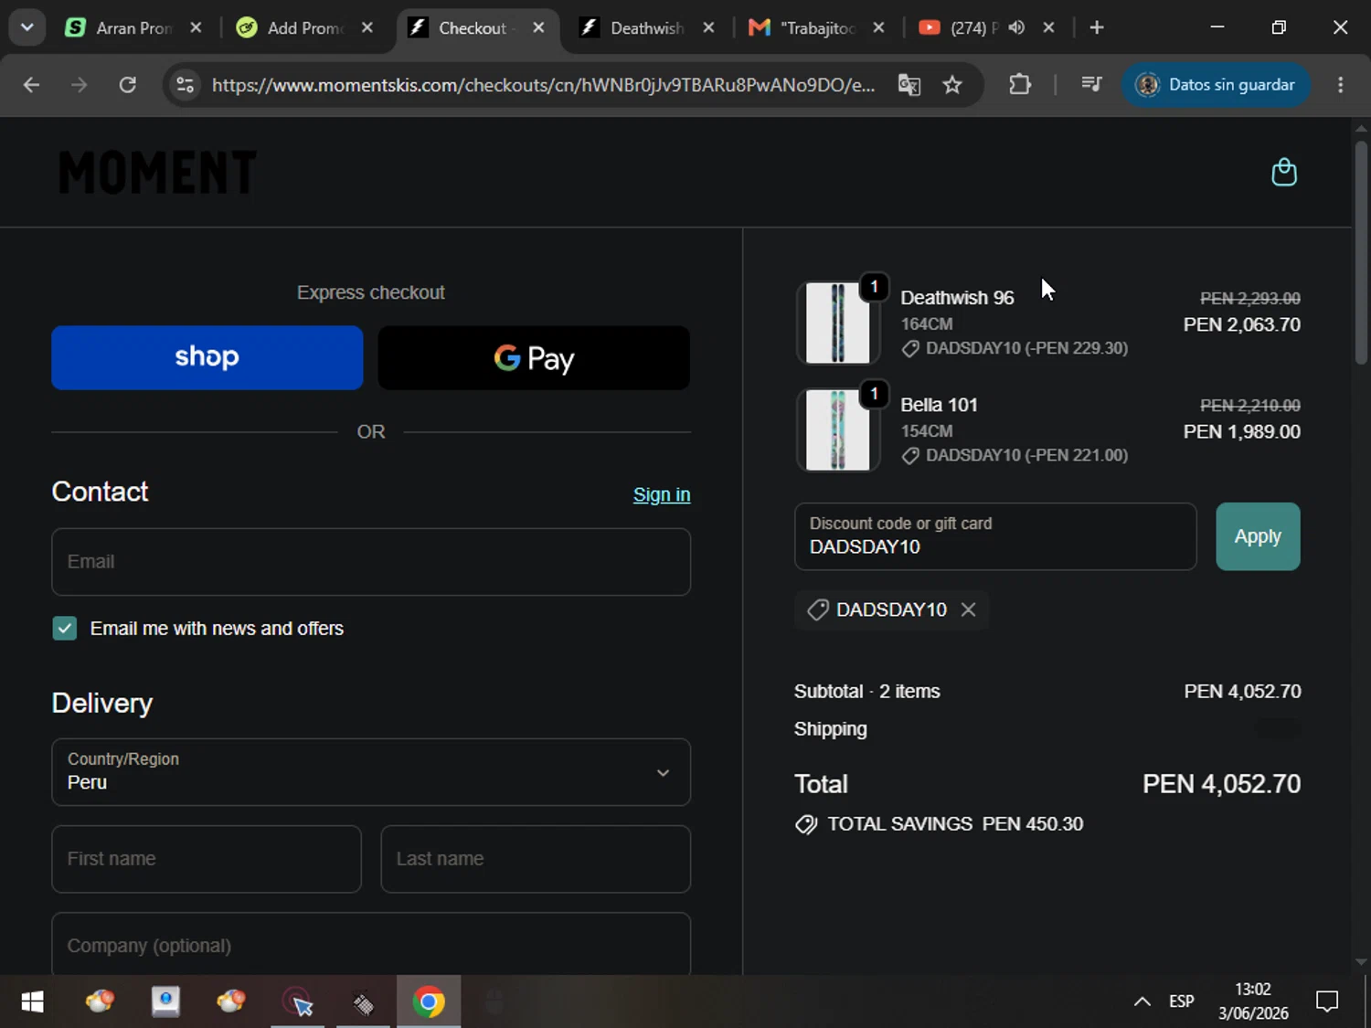Click Deathwish 96 discounted price PEN 2,063.70
The height and width of the screenshot is (1028, 1371).
1241,324
